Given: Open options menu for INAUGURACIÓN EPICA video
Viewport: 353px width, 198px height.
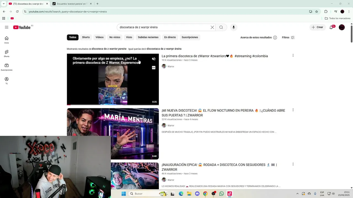Looking at the screenshot, I should pyautogui.click(x=293, y=164).
